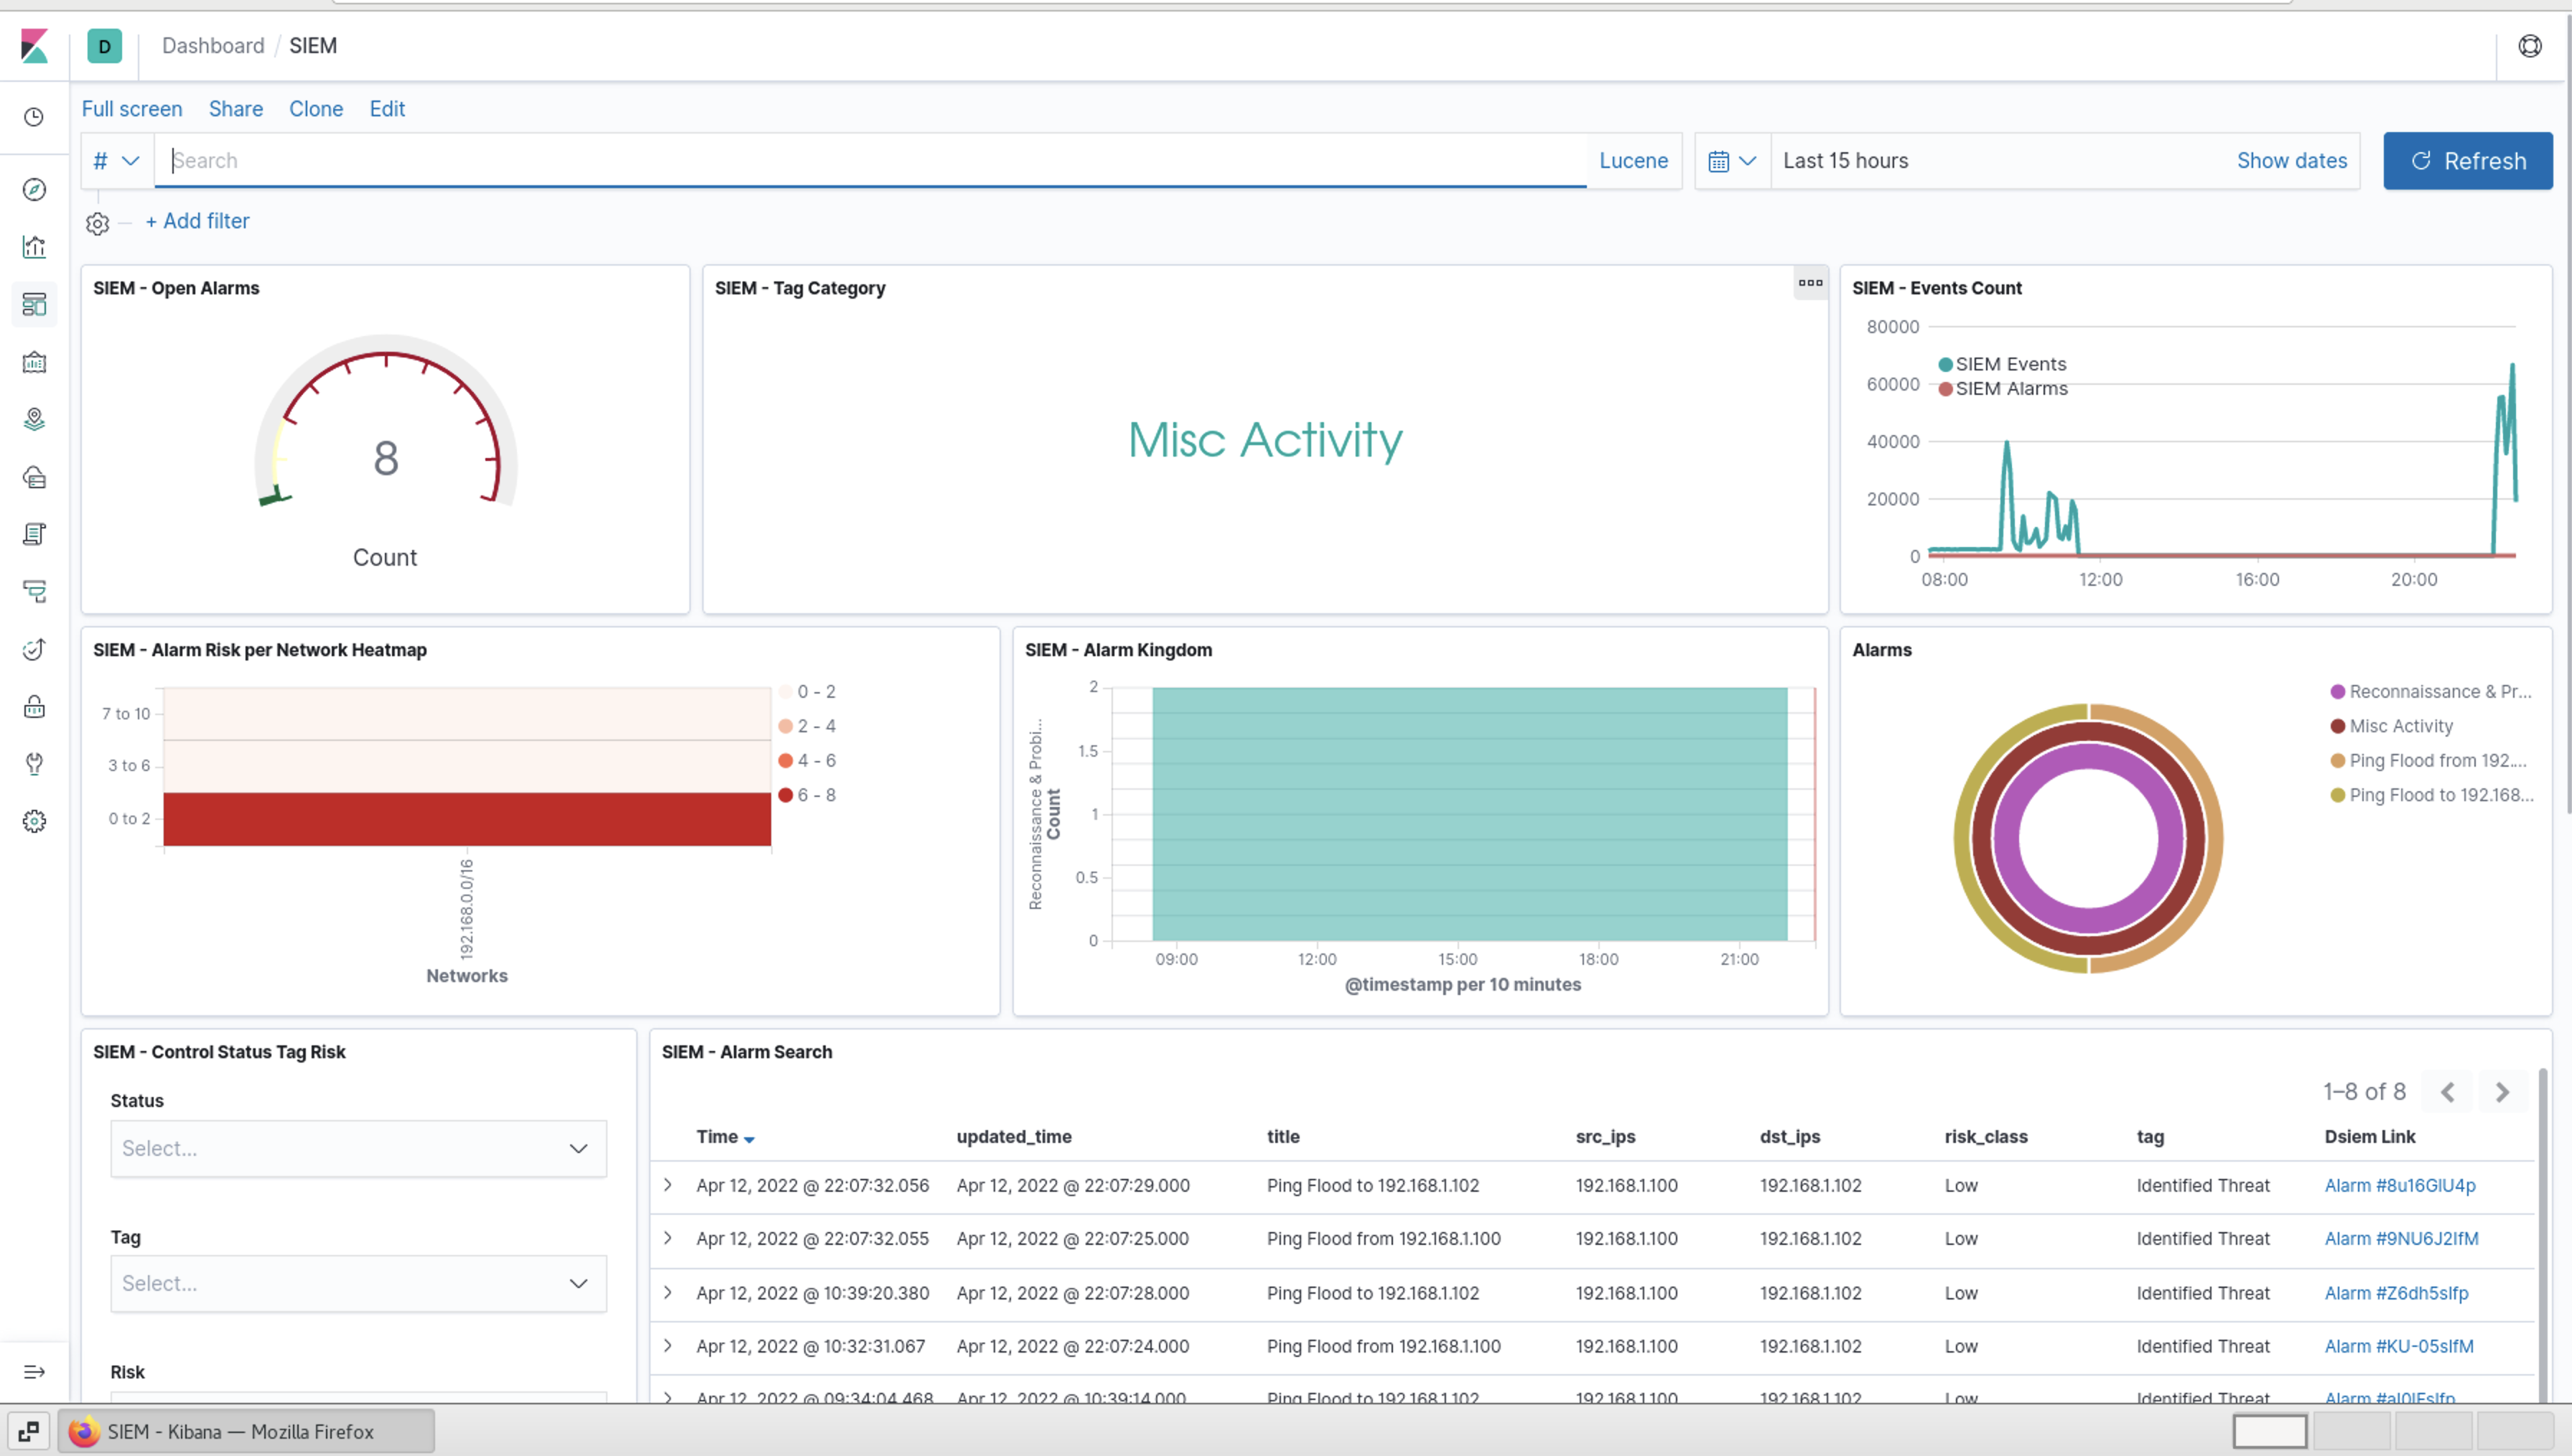
Task: Expand alarm row at 10:32:31.067
Action: pos(668,1346)
